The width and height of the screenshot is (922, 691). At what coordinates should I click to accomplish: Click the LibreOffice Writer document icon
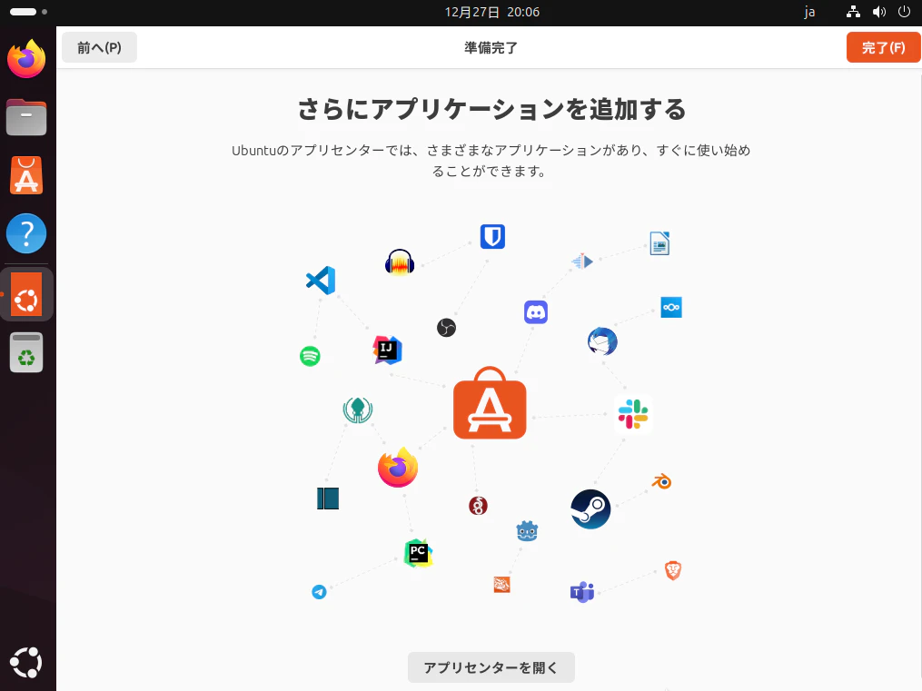pyautogui.click(x=659, y=243)
